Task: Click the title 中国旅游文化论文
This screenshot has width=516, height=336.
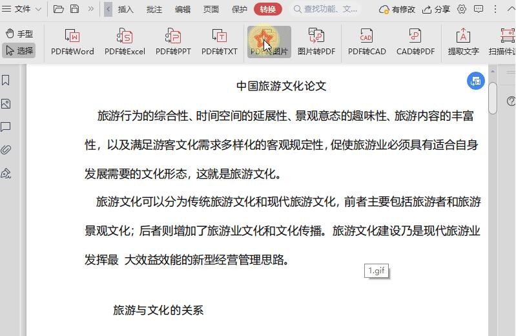Action: [281, 86]
